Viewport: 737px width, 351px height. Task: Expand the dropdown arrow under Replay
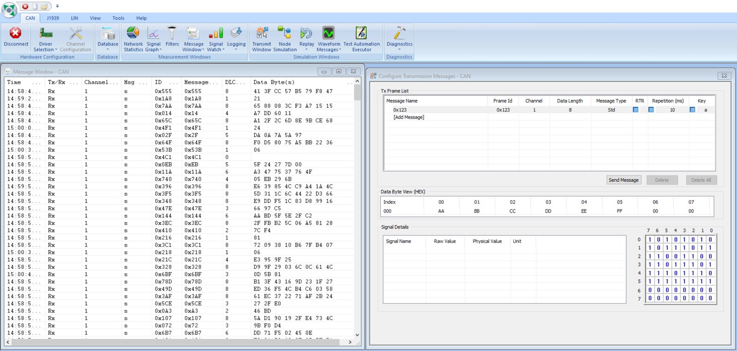(306, 50)
